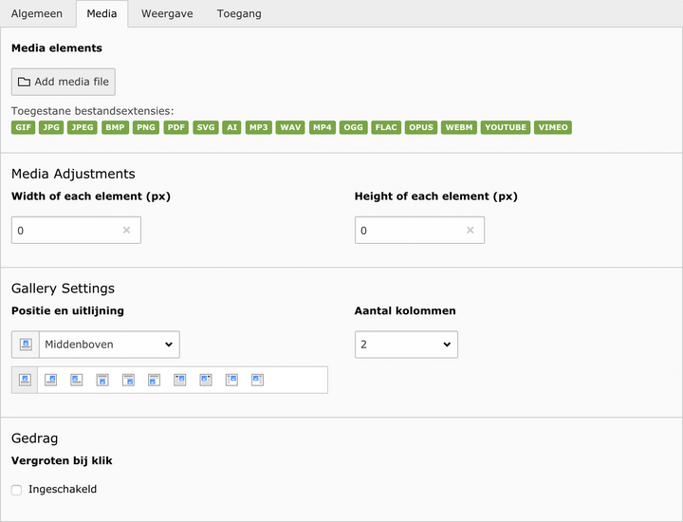This screenshot has width=683, height=522.
Task: Expand the Aantal kolommen dropdown
Action: pyautogui.click(x=406, y=345)
